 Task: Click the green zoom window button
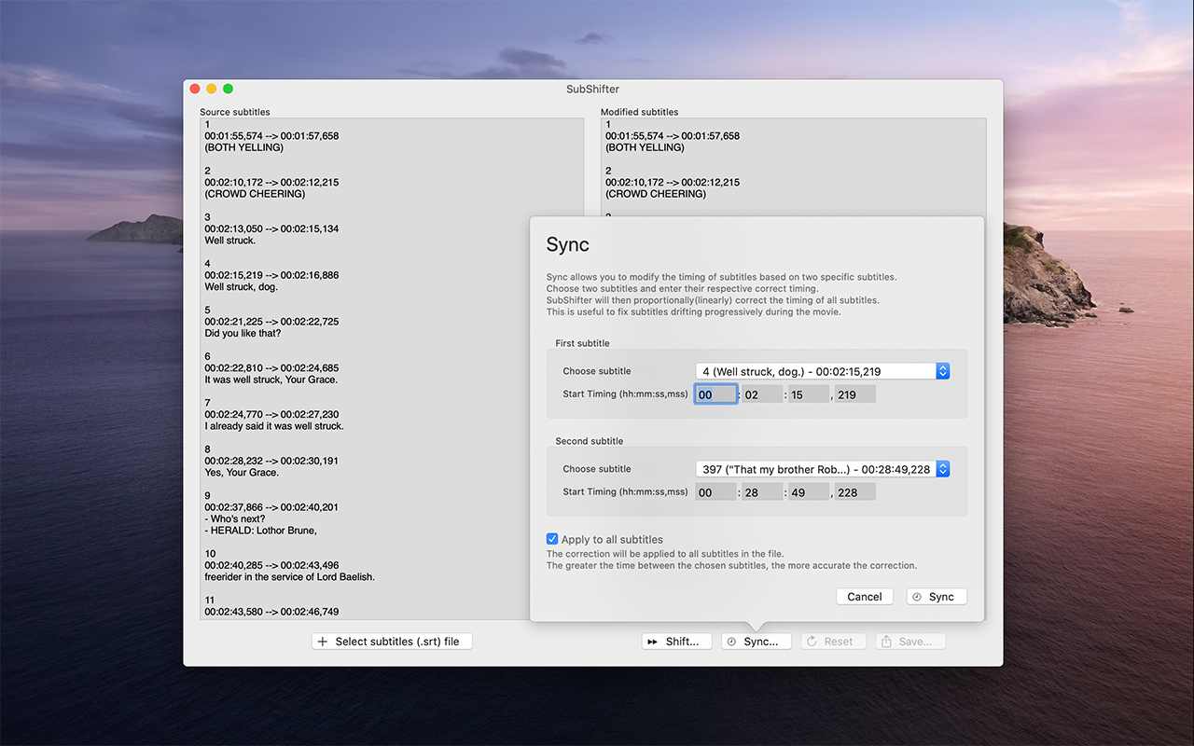click(228, 89)
